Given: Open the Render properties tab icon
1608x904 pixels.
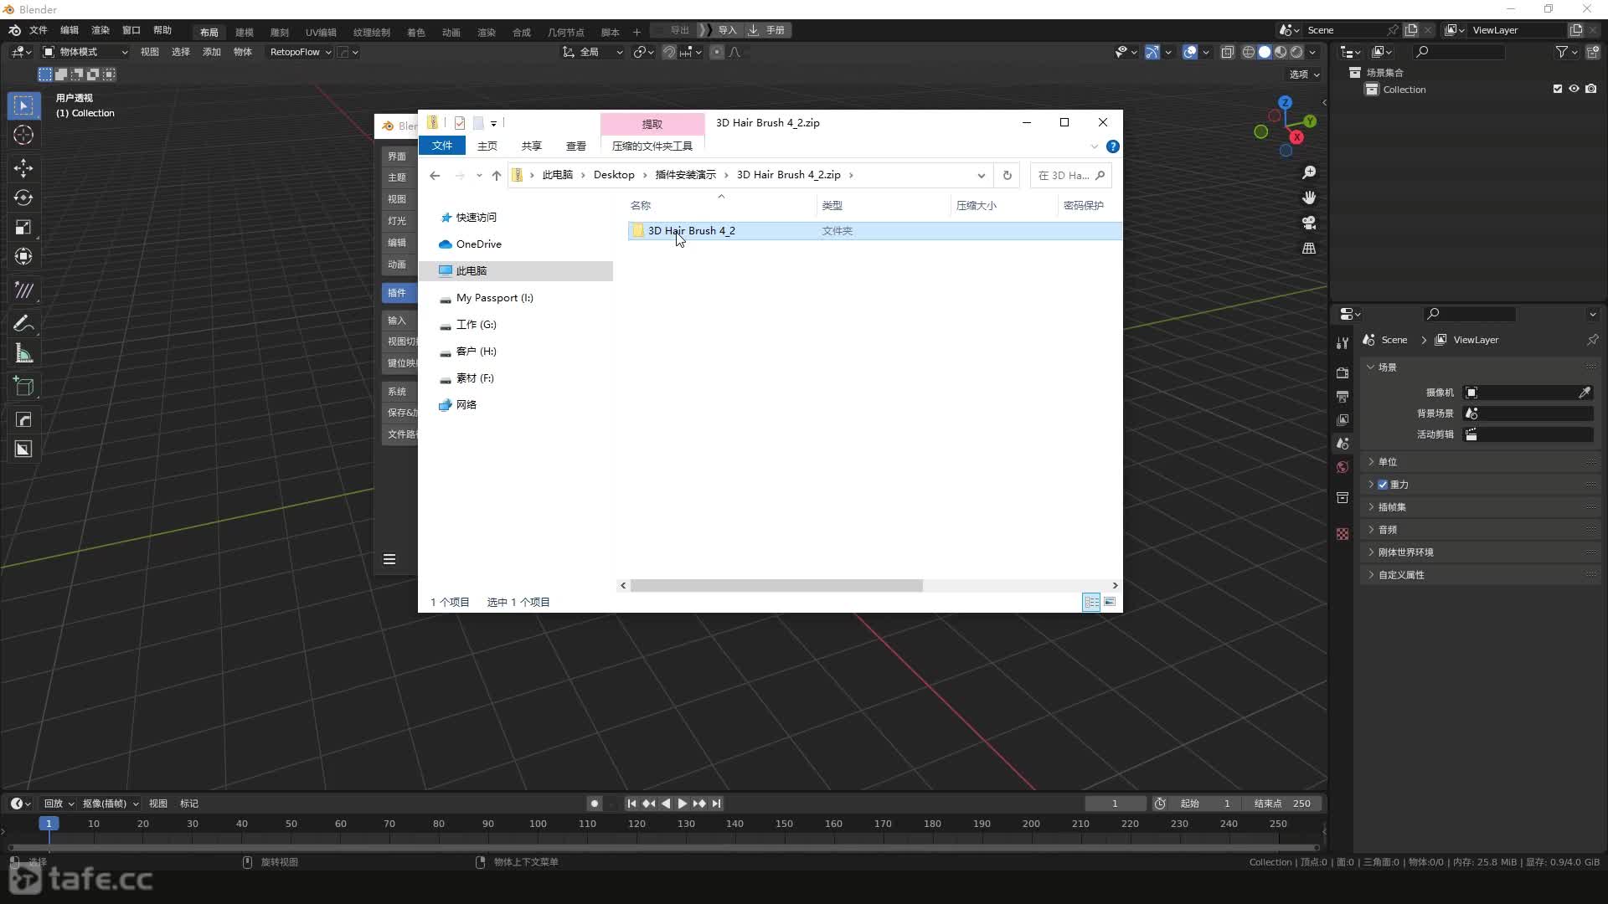Looking at the screenshot, I should [x=1343, y=372].
